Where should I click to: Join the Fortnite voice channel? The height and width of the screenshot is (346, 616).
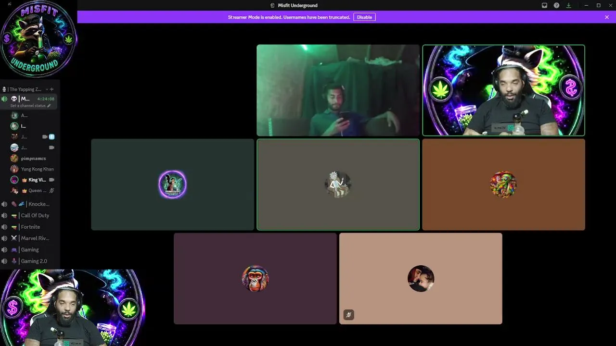[29, 227]
